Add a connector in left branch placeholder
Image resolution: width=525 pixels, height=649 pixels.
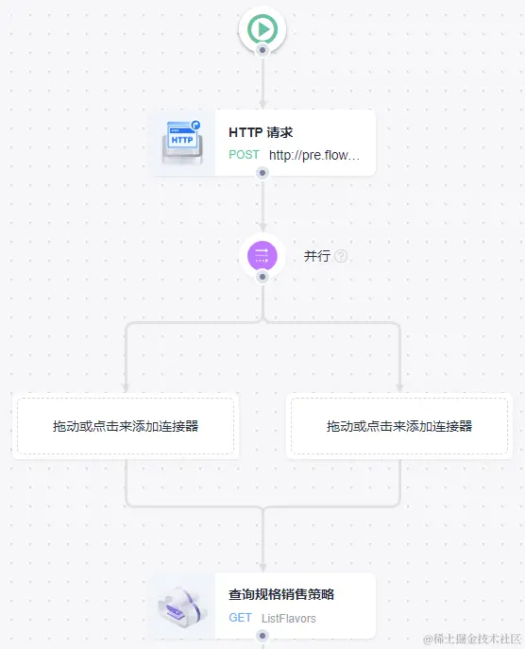[126, 426]
